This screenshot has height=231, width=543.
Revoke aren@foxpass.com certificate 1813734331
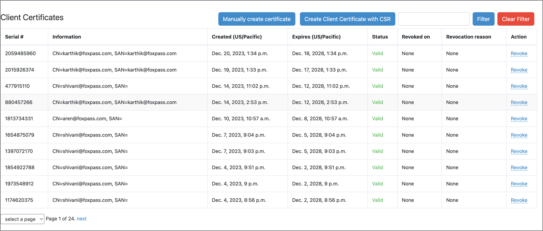tap(519, 119)
